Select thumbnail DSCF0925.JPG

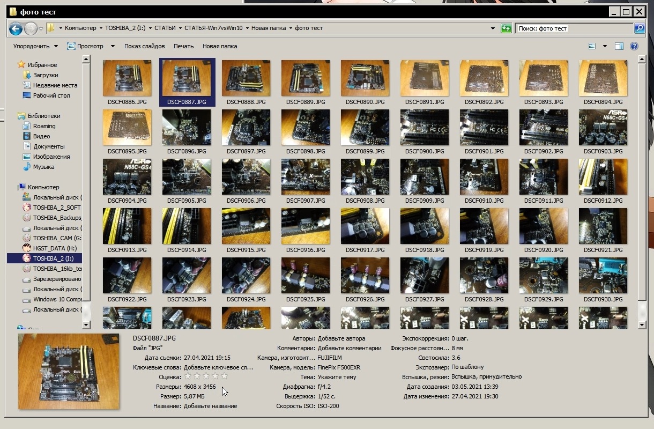click(x=306, y=280)
